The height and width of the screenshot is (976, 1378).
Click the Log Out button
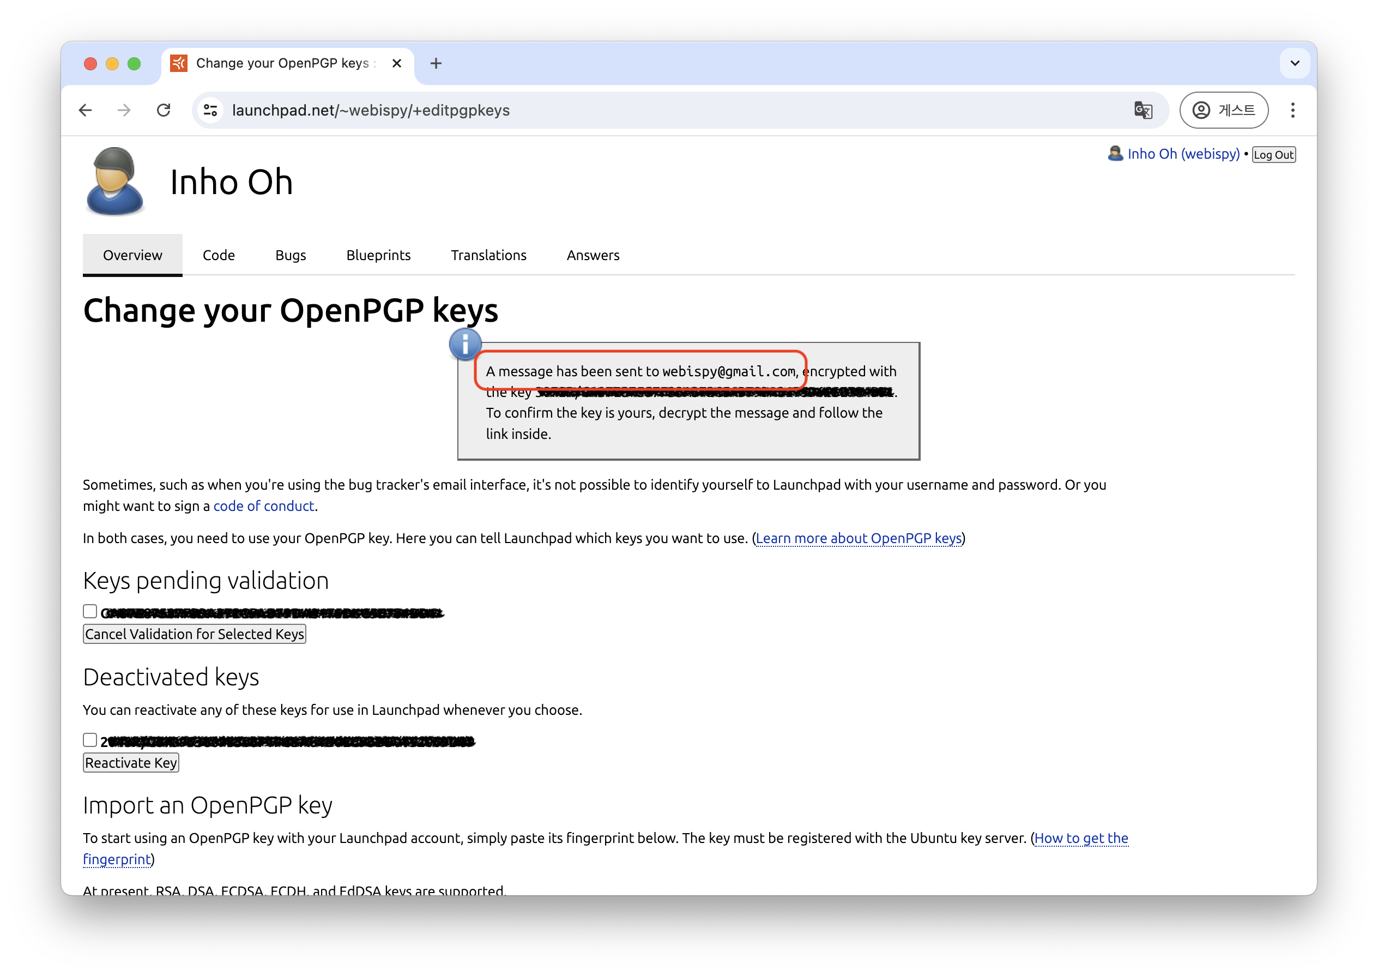click(x=1273, y=154)
